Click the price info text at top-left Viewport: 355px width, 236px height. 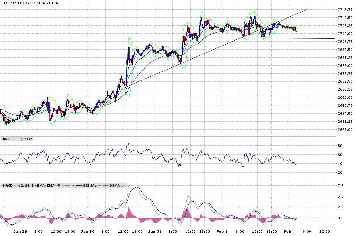31,3
